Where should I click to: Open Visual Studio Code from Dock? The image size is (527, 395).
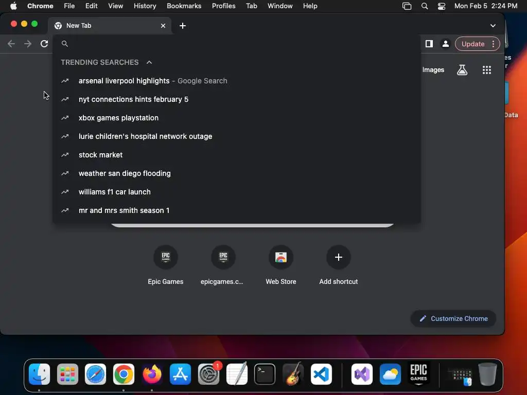coord(321,374)
